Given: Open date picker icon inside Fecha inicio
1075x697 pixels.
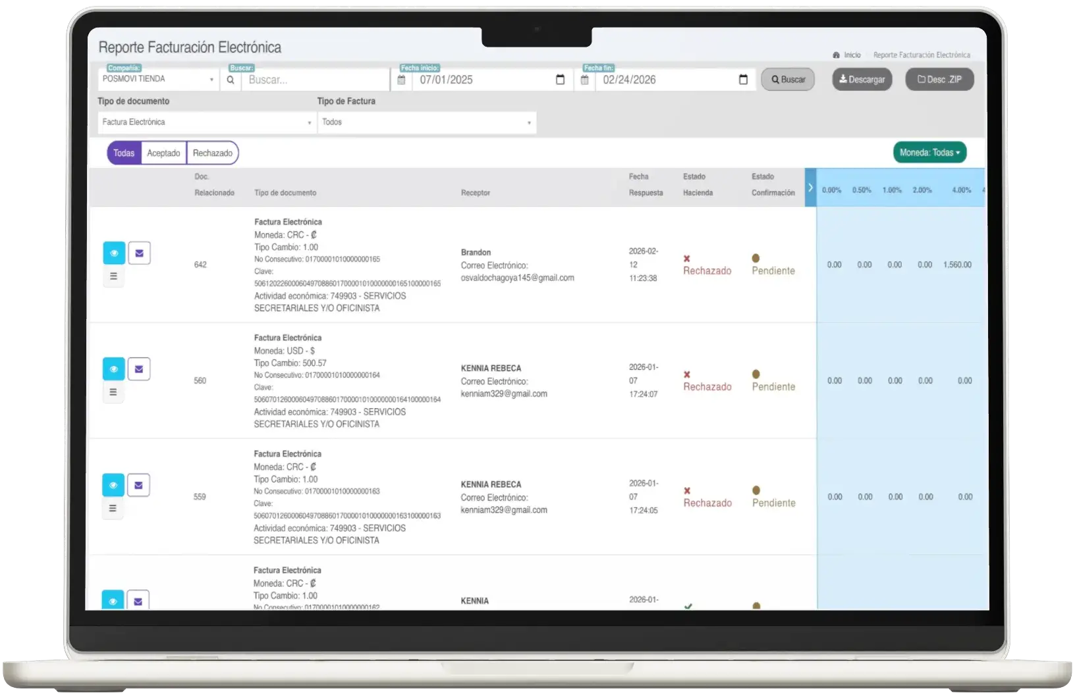Looking at the screenshot, I should click(561, 80).
